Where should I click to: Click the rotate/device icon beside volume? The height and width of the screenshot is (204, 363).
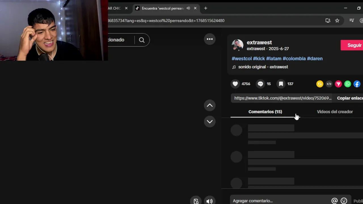(x=196, y=201)
